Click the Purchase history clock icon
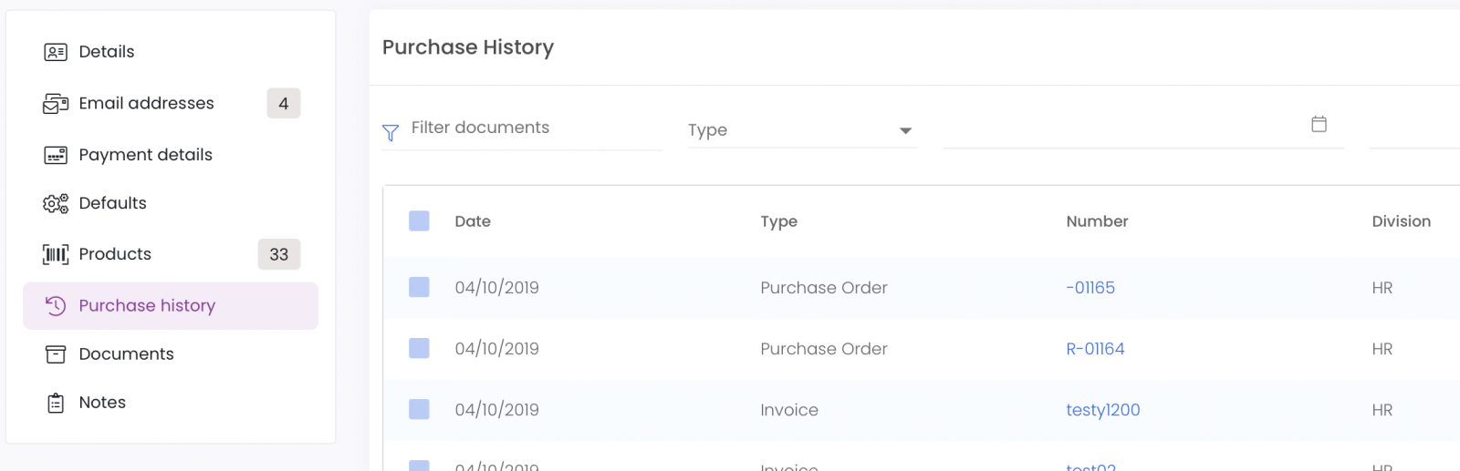Screen dimensions: 1460x471 tap(56, 306)
